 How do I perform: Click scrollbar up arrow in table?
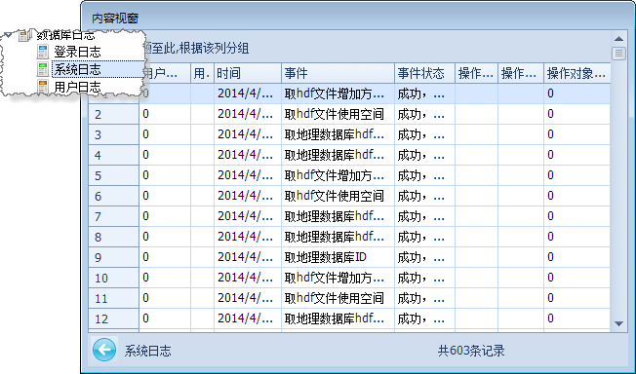click(x=618, y=39)
